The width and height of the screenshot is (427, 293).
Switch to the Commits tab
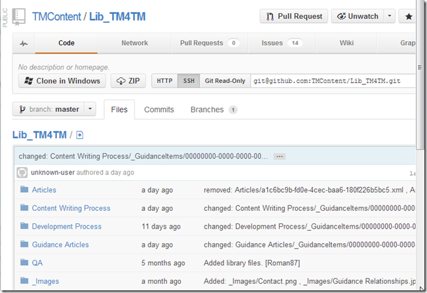coord(158,109)
